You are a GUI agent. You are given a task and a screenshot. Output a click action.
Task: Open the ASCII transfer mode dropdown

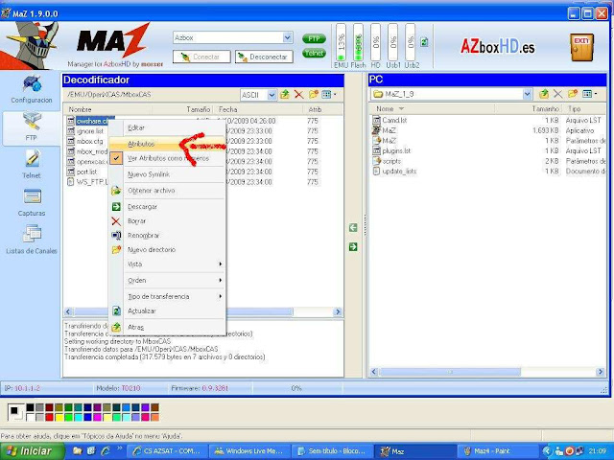click(x=272, y=95)
